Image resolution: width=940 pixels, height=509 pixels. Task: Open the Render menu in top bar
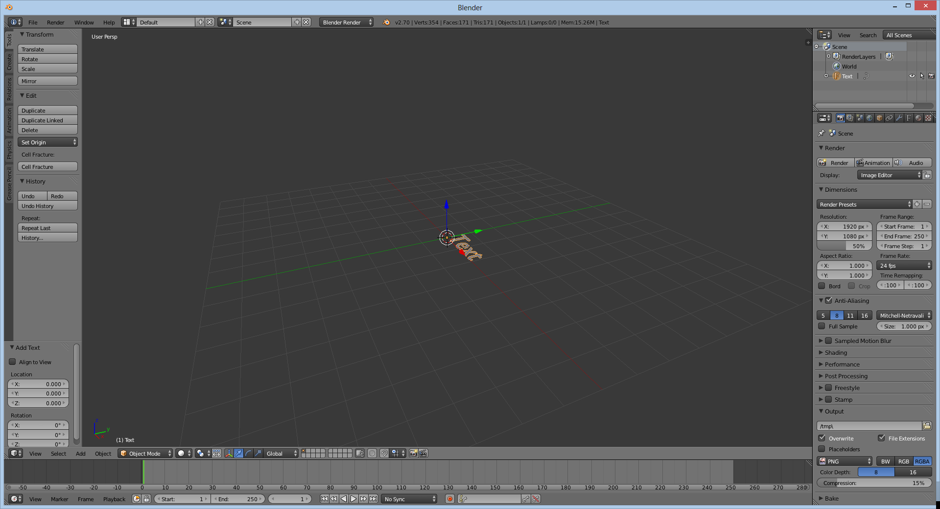tap(55, 22)
